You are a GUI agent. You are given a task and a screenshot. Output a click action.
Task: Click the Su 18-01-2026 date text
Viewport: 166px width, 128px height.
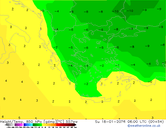(x=110, y=122)
